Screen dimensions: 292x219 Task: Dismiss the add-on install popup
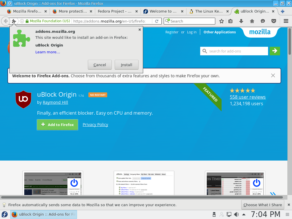pyautogui.click(x=140, y=30)
